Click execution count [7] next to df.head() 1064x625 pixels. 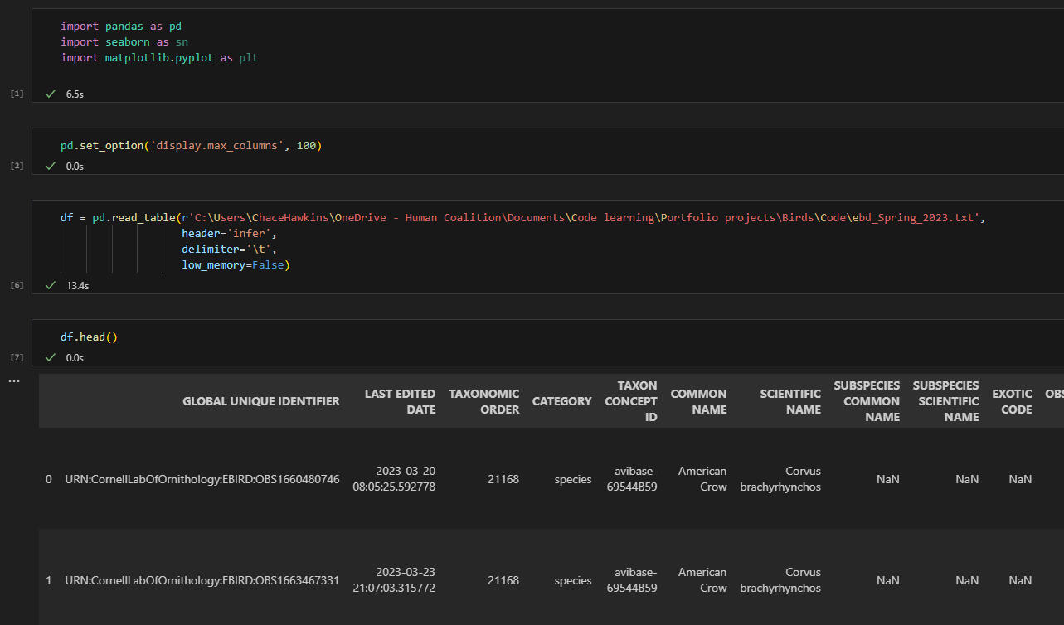click(x=16, y=356)
